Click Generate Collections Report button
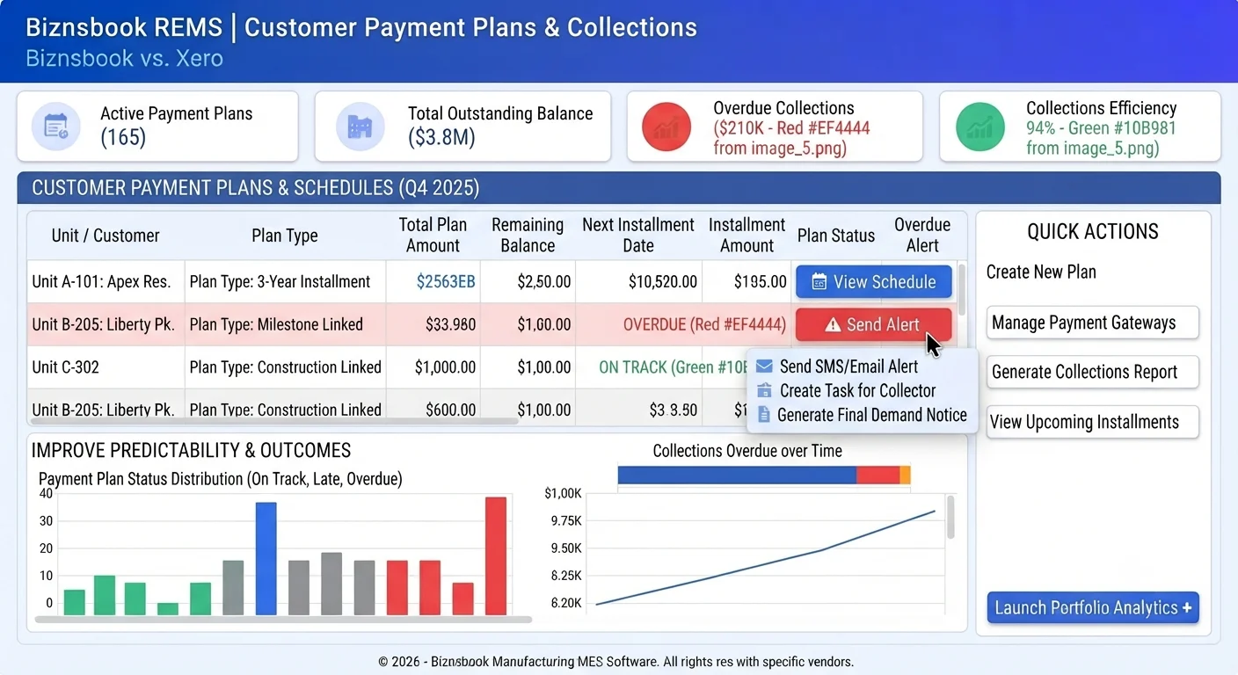 click(1093, 372)
